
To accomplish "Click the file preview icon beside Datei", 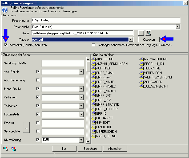I will (149, 33).
